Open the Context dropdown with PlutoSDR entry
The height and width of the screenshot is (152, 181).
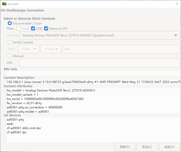click(x=100, y=35)
